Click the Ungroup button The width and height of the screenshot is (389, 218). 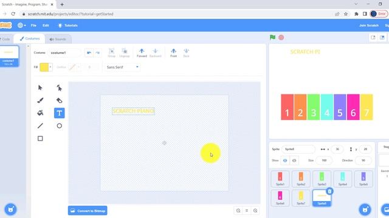pyautogui.click(x=124, y=53)
